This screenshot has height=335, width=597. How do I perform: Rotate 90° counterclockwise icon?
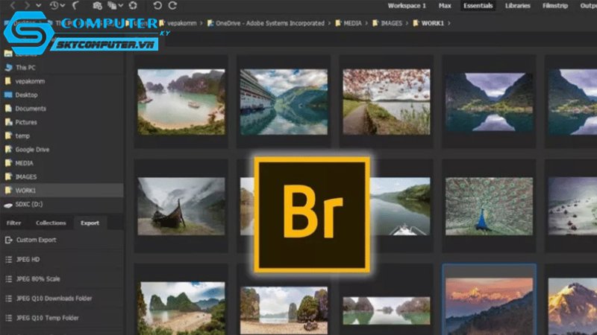[x=157, y=5]
